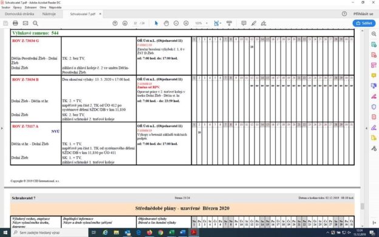
Task: Open Comment tool yellow bubble in right pane
Action: (374, 76)
